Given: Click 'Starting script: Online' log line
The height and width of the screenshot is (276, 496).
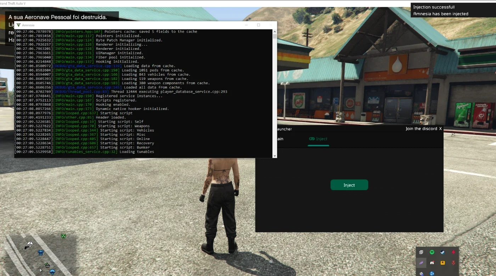Looking at the screenshot, I should [82, 139].
